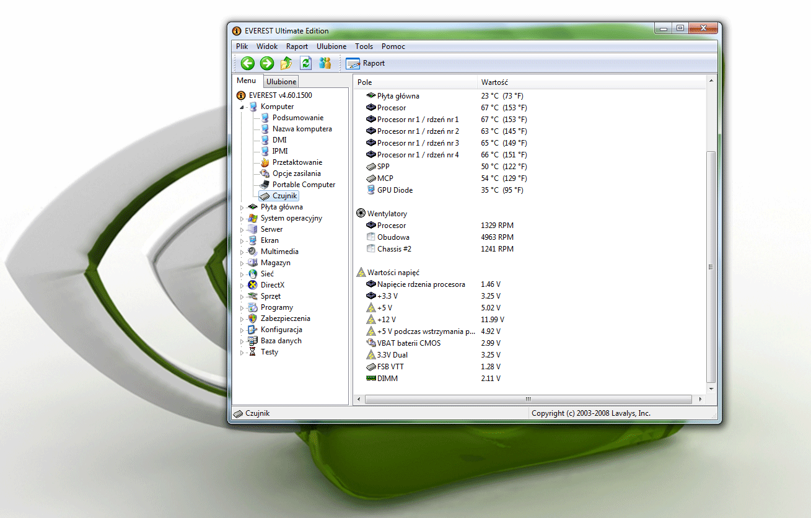Select the Portable Computer laptop icon
The image size is (811, 518).
265,185
